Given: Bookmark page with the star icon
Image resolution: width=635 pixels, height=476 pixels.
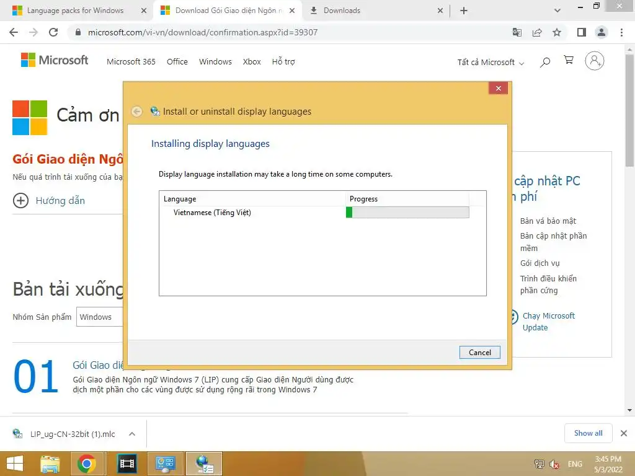Looking at the screenshot, I should (557, 32).
